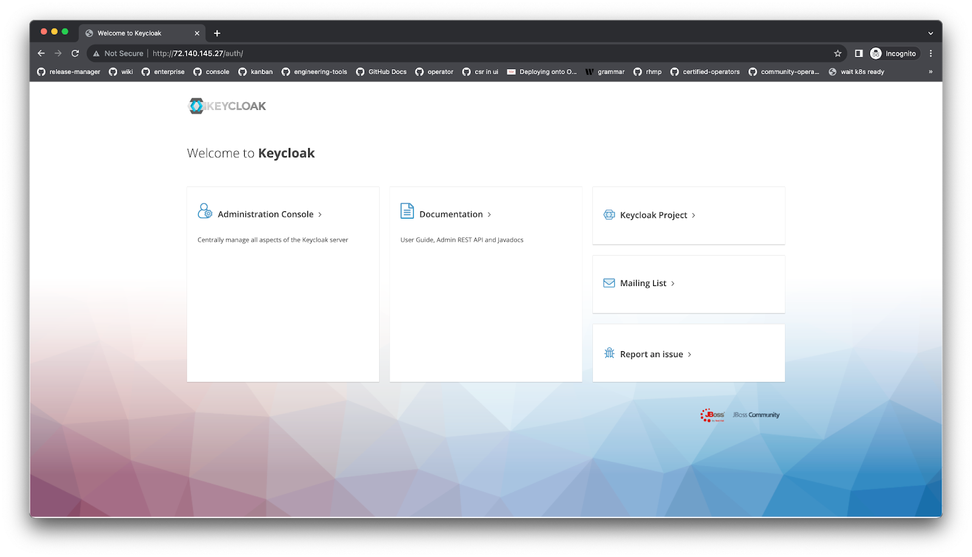Open the Keycloak Project link

(x=654, y=215)
